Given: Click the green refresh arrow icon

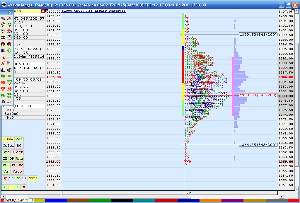Looking at the screenshot, I should tap(9, 25).
